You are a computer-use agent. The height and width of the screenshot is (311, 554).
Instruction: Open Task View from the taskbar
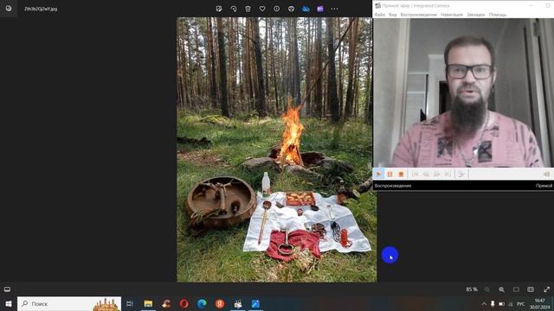129,303
